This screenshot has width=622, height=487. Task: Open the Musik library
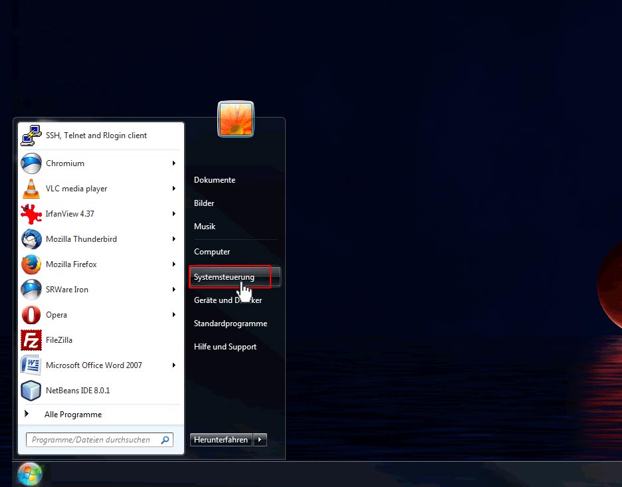(205, 227)
